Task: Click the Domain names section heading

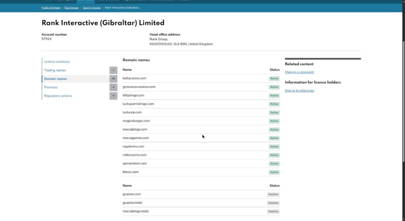Action: click(x=136, y=60)
